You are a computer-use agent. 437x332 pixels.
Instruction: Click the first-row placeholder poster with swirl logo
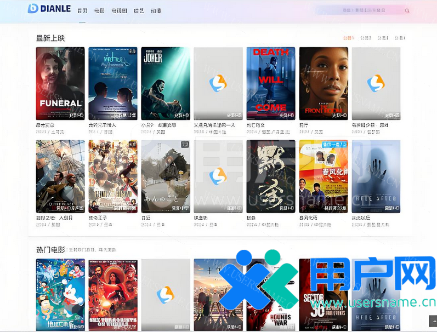point(218,83)
